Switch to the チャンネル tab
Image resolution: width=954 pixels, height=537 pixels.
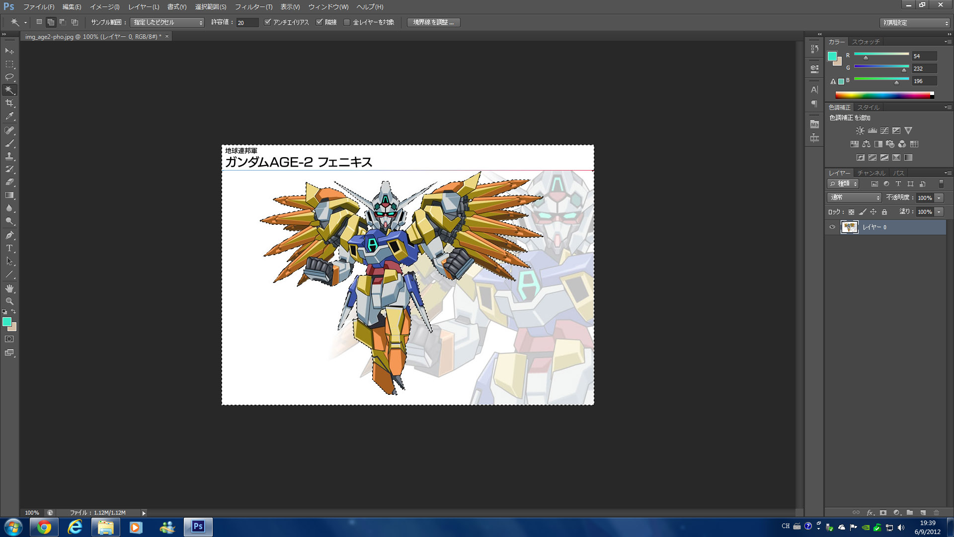click(x=871, y=173)
